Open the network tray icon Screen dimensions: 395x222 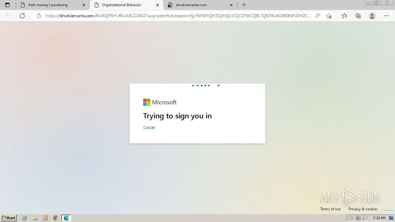coord(358,218)
